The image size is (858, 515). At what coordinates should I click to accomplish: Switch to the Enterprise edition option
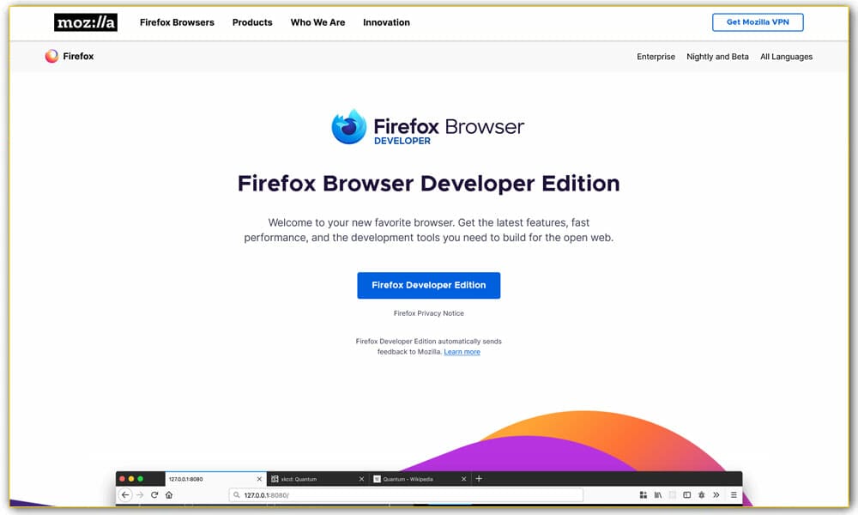[x=656, y=57]
